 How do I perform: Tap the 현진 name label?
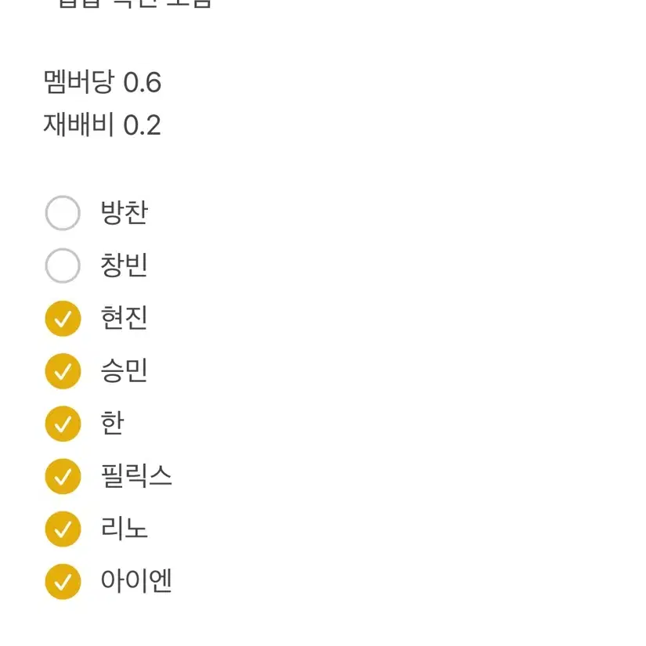coord(124,318)
